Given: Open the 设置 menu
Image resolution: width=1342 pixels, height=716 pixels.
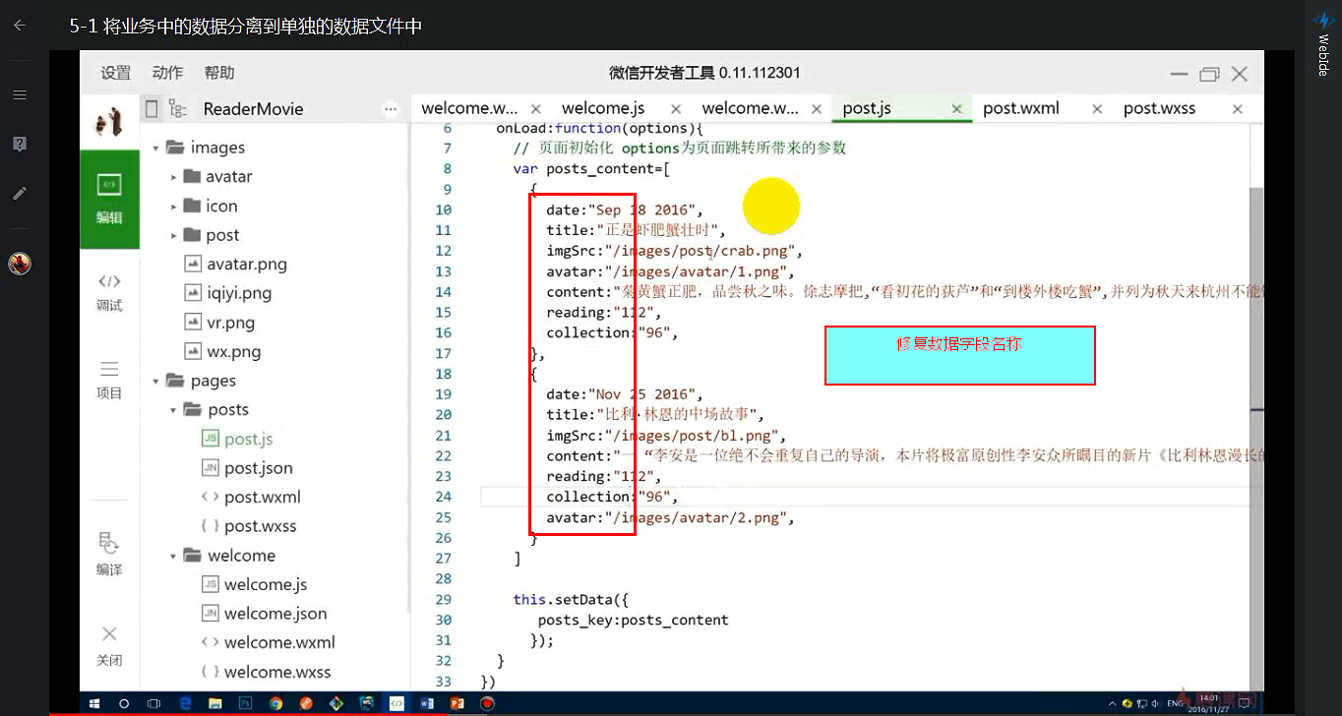Looking at the screenshot, I should (x=115, y=73).
